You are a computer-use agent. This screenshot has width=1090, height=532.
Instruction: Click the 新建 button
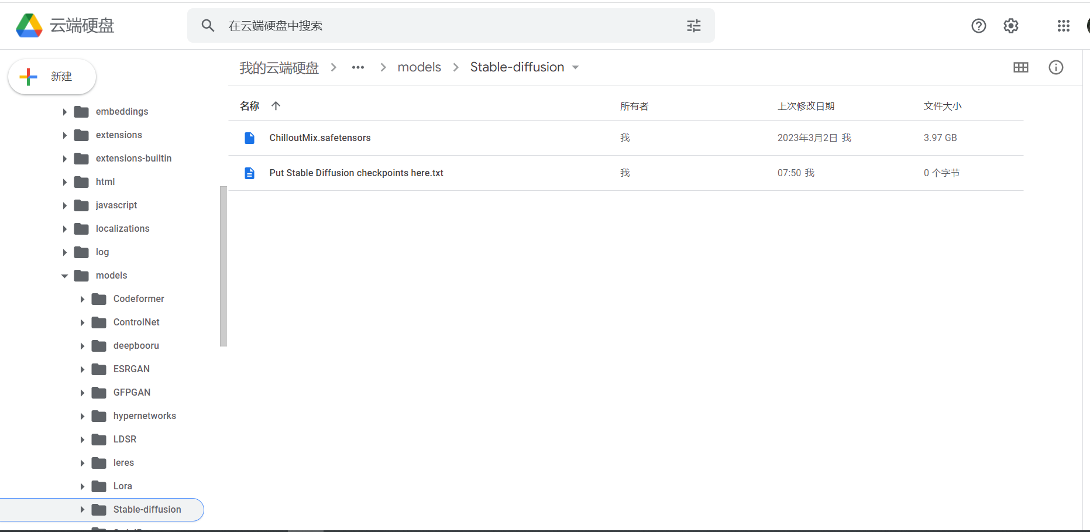coord(51,76)
